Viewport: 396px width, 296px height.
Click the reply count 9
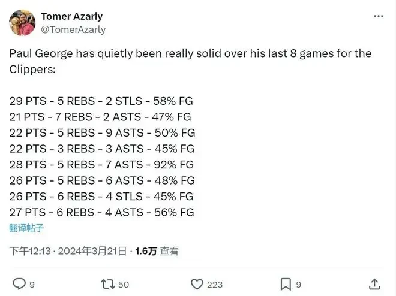click(32, 285)
